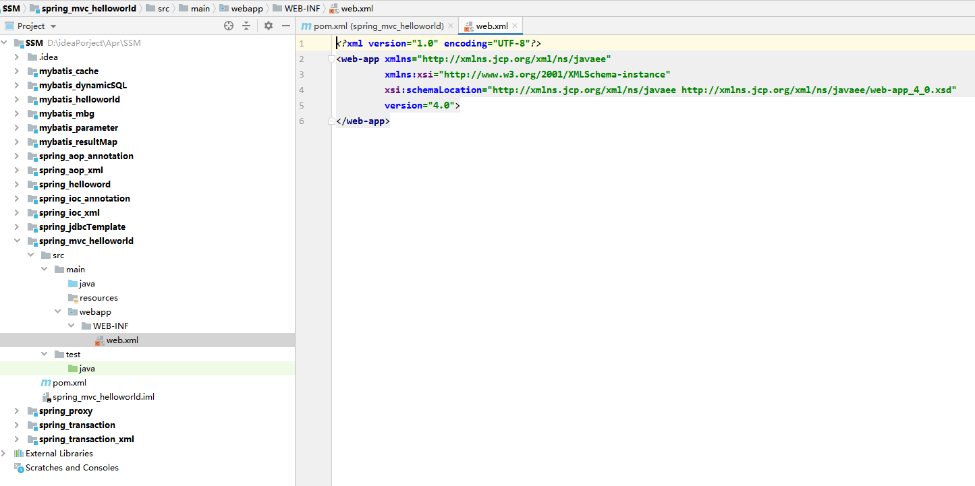
Task: Click the closing </web-app> tag
Action: coord(363,121)
